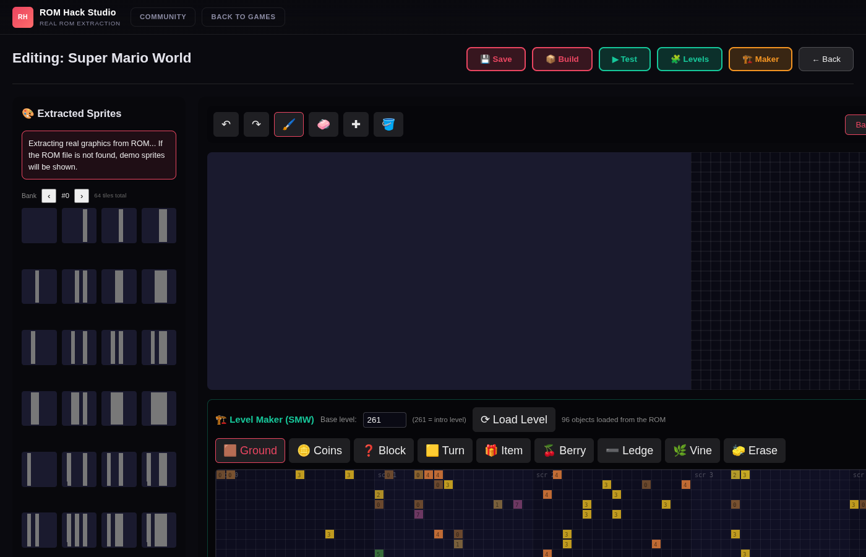
Task: Select the Turn block type
Action: [445, 451]
